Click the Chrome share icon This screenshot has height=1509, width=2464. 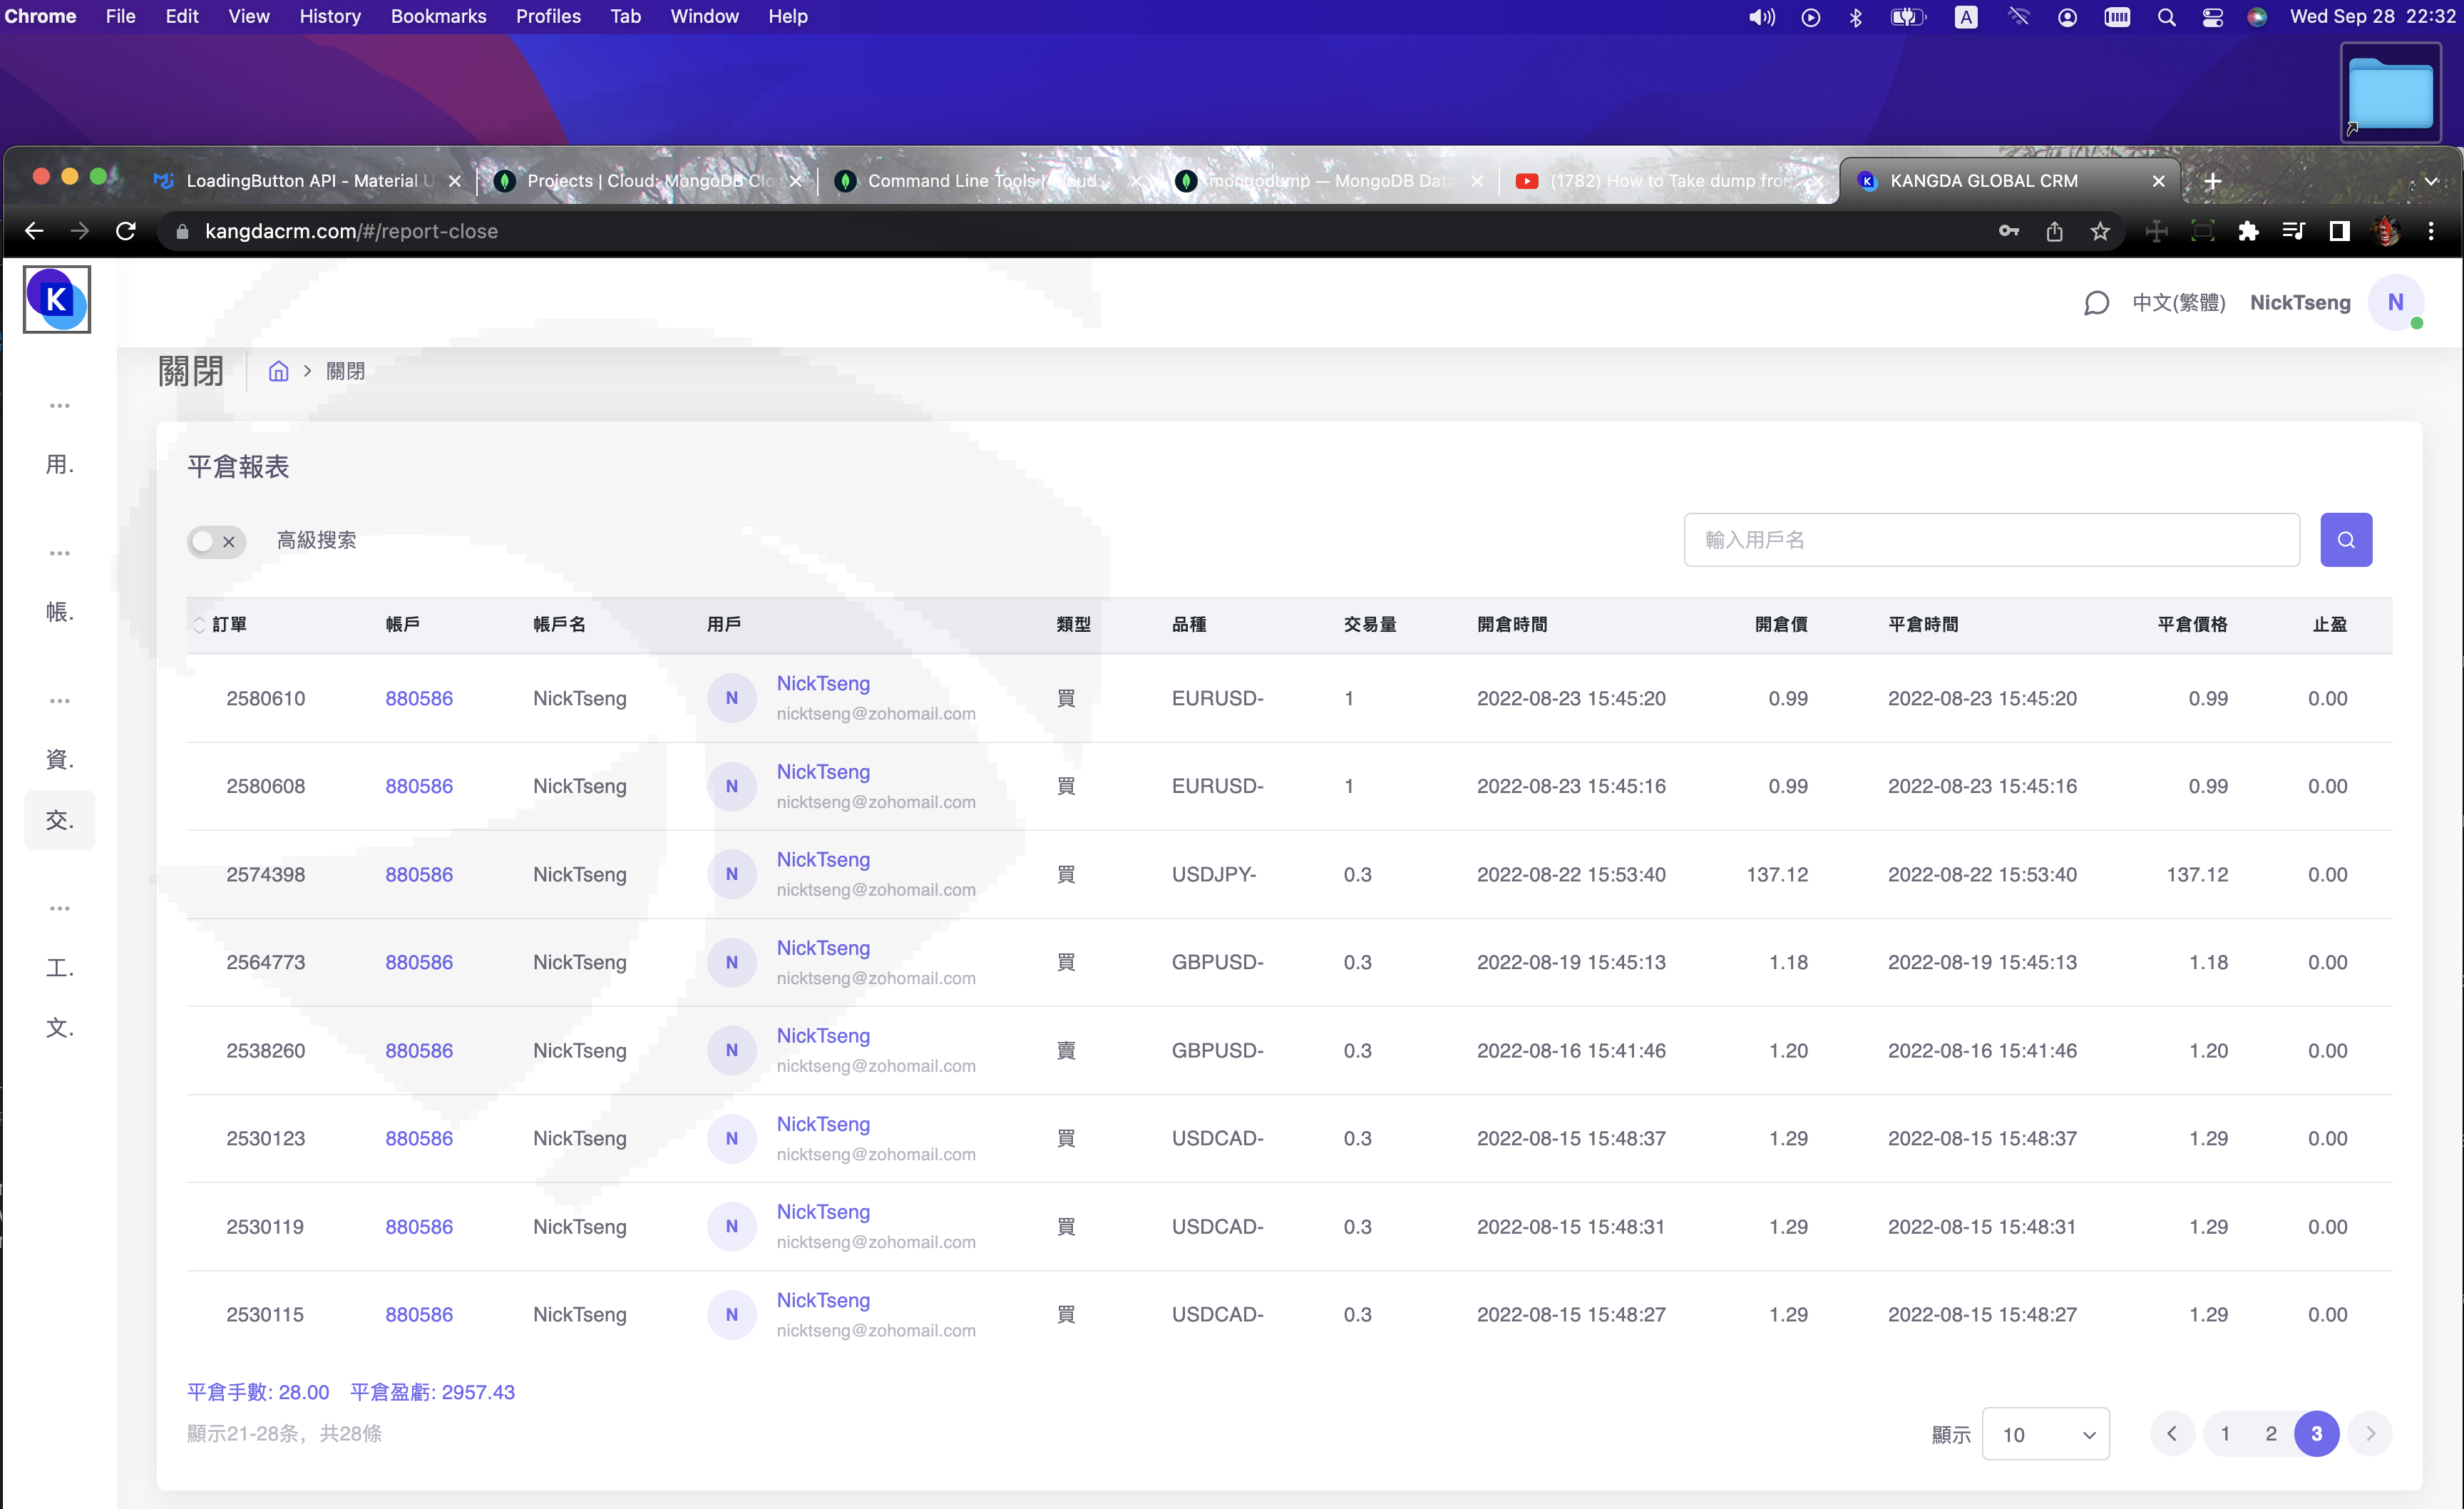pyautogui.click(x=2054, y=231)
